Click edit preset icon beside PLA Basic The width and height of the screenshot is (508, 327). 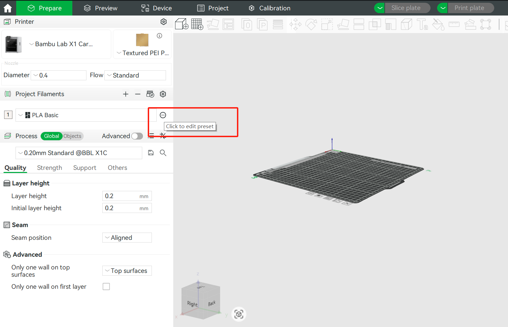click(x=163, y=115)
